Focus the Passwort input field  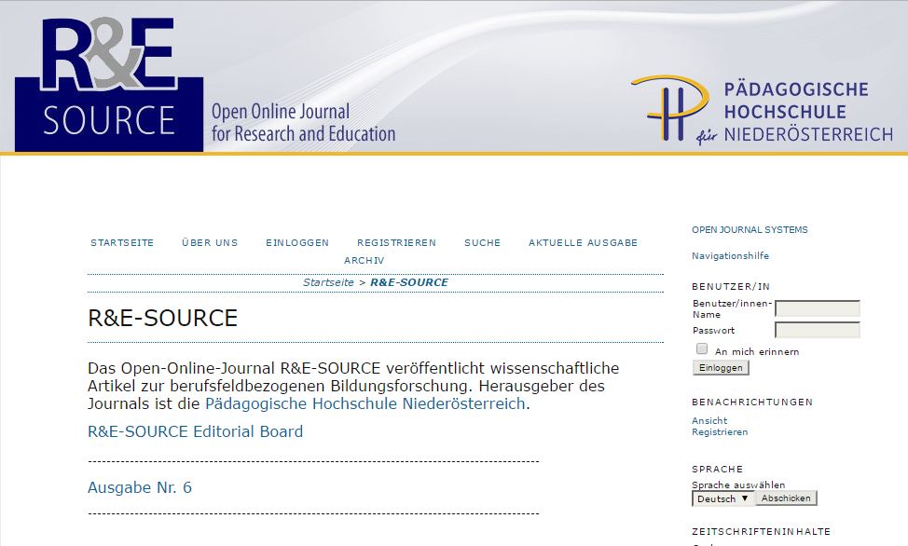(x=818, y=330)
